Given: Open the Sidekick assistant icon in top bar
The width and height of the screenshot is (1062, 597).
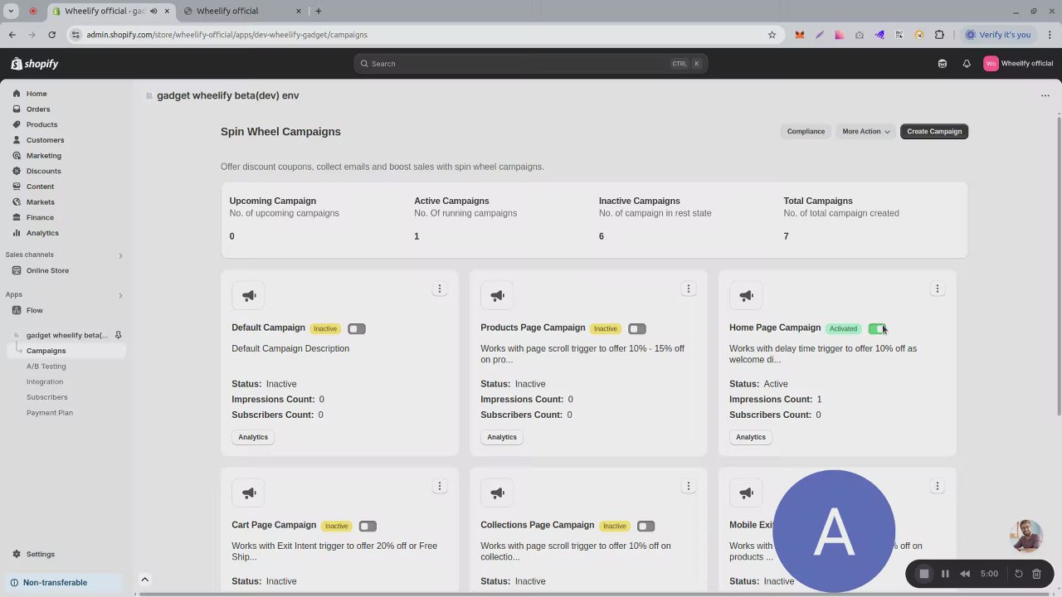Looking at the screenshot, I should pos(943,64).
